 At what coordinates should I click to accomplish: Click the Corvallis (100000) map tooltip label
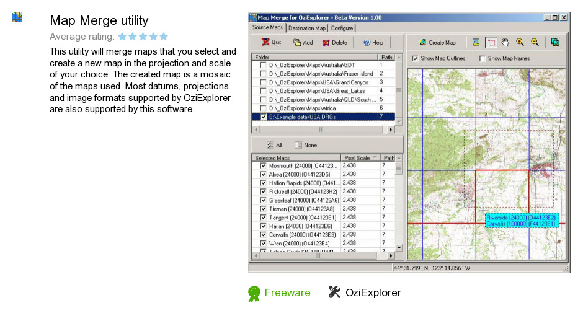[521, 224]
